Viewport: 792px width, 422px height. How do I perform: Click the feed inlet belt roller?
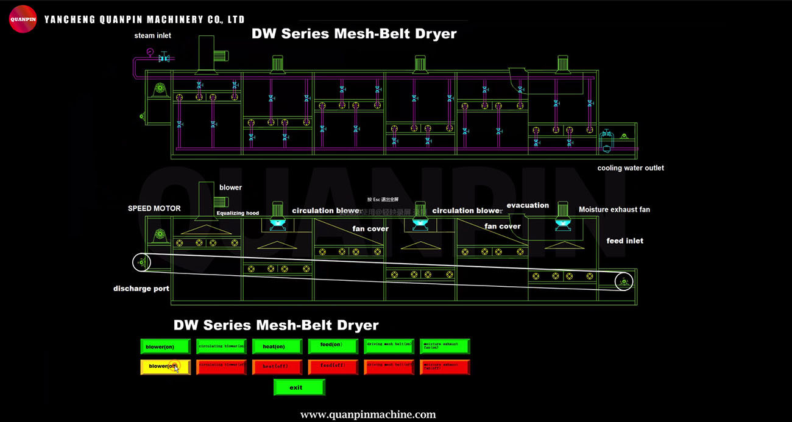(624, 281)
